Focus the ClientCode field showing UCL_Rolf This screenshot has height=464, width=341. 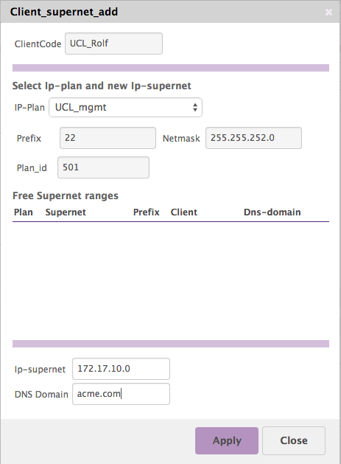pyautogui.click(x=113, y=44)
